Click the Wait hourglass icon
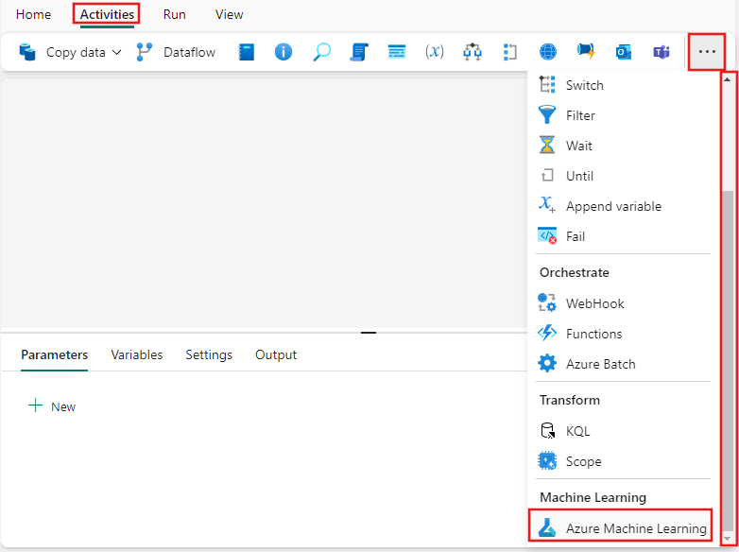 (547, 146)
